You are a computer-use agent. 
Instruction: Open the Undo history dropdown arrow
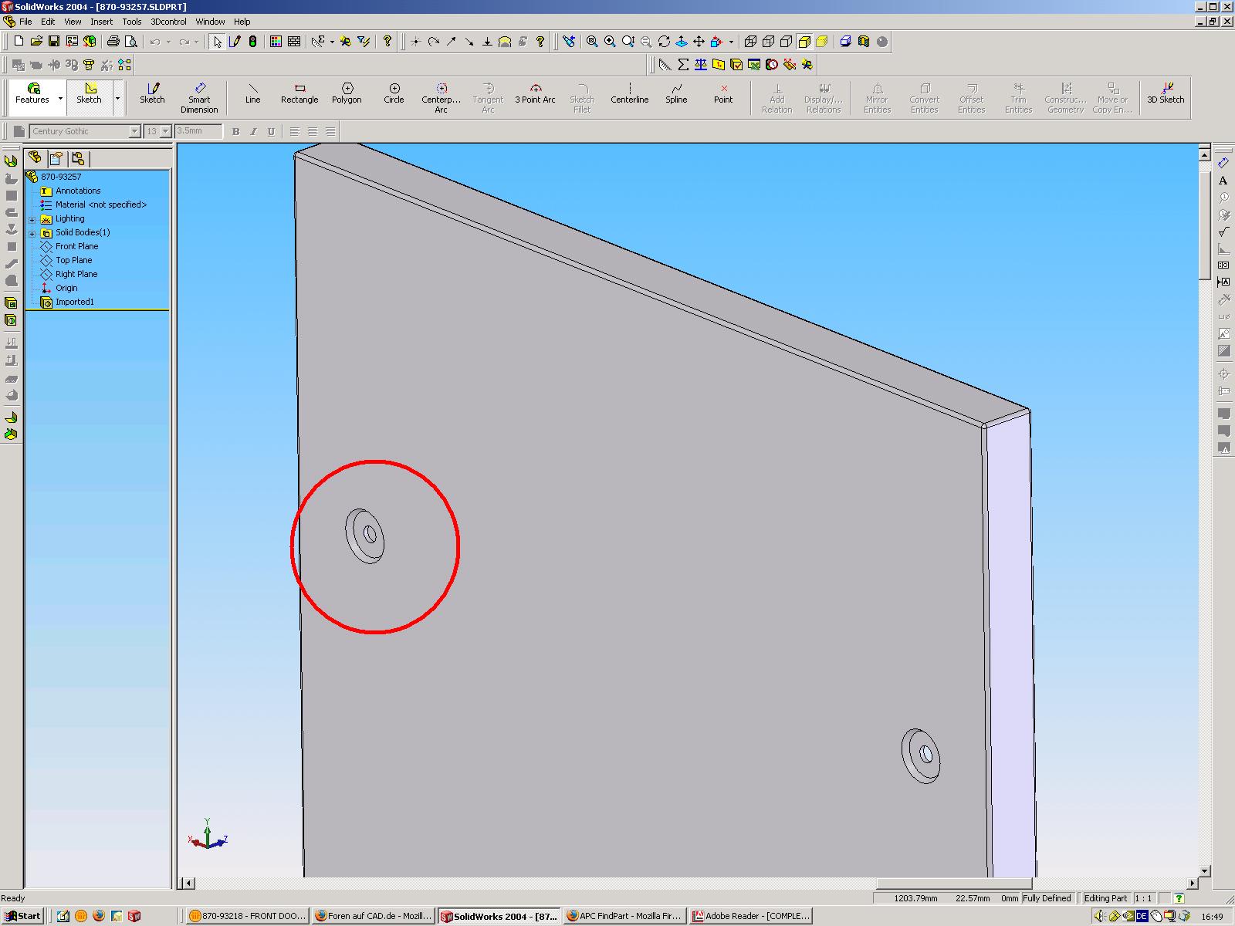tap(167, 42)
